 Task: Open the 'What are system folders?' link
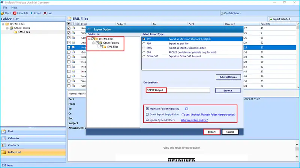coord(194,120)
